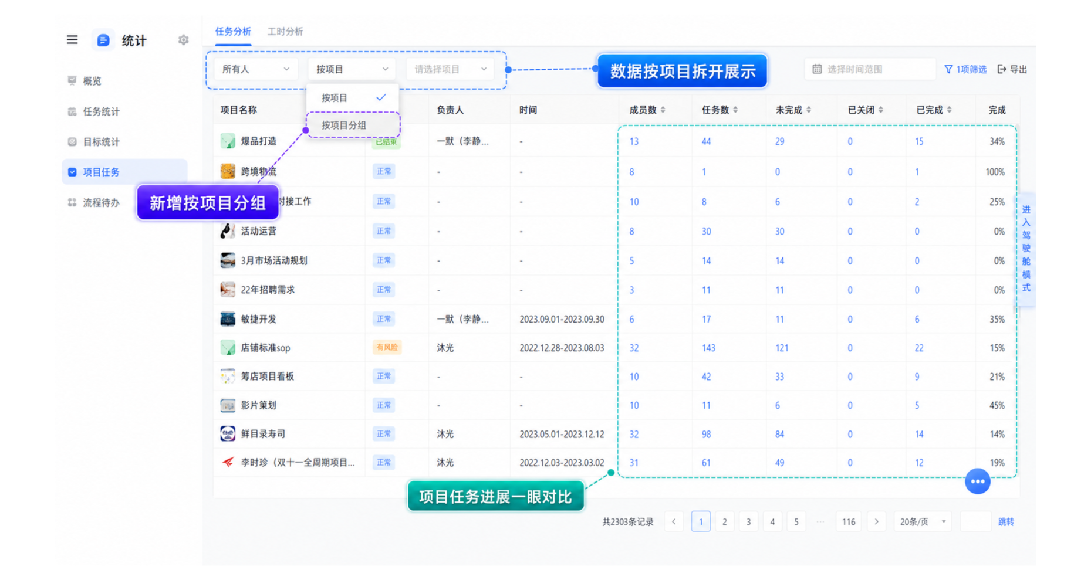Sort by 已关闭 column arrows
This screenshot has width=1091, height=580.
coord(881,110)
